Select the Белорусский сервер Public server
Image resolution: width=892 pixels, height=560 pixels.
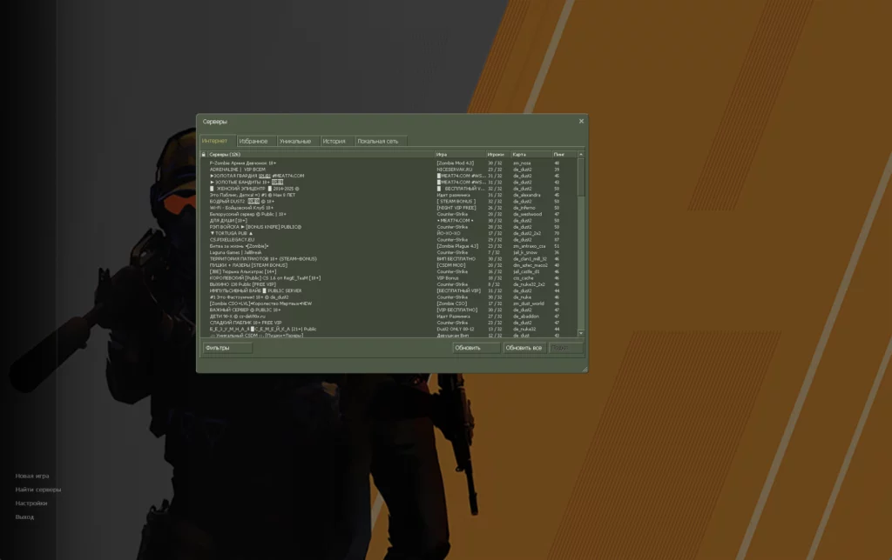(389, 214)
